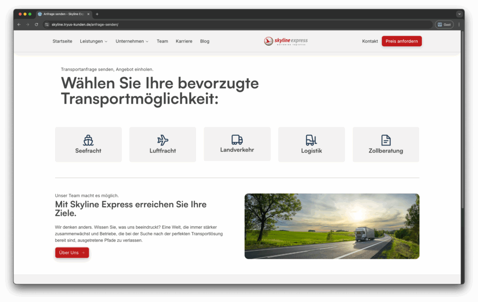Select the Logistik forklift icon
The width and height of the screenshot is (478, 302).
coord(311,140)
